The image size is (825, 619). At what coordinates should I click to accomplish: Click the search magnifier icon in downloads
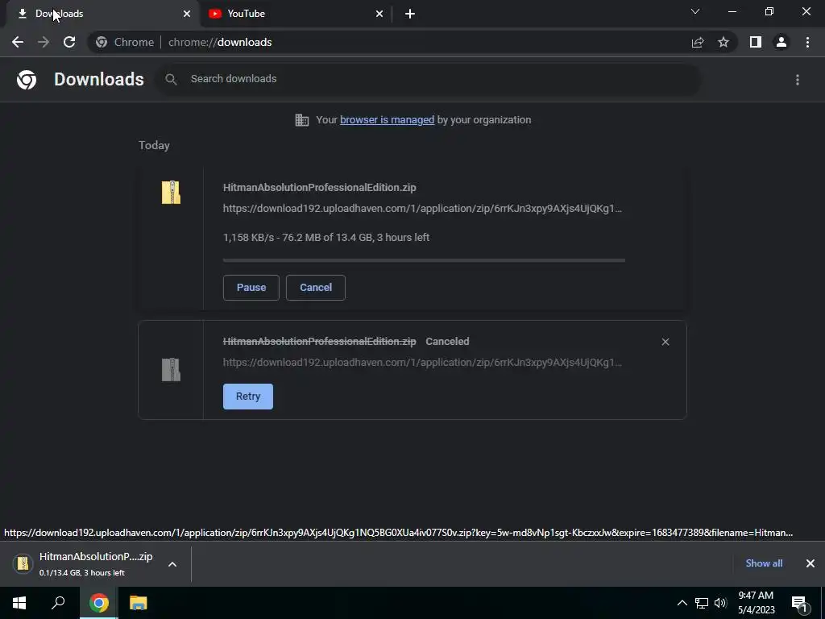[x=171, y=79]
